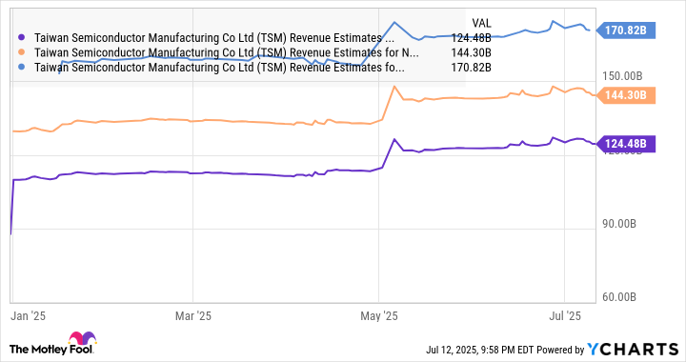Click the legend entry ending 'Revenue Estimates ...'
This screenshot has height=362, width=686.
[214, 38]
